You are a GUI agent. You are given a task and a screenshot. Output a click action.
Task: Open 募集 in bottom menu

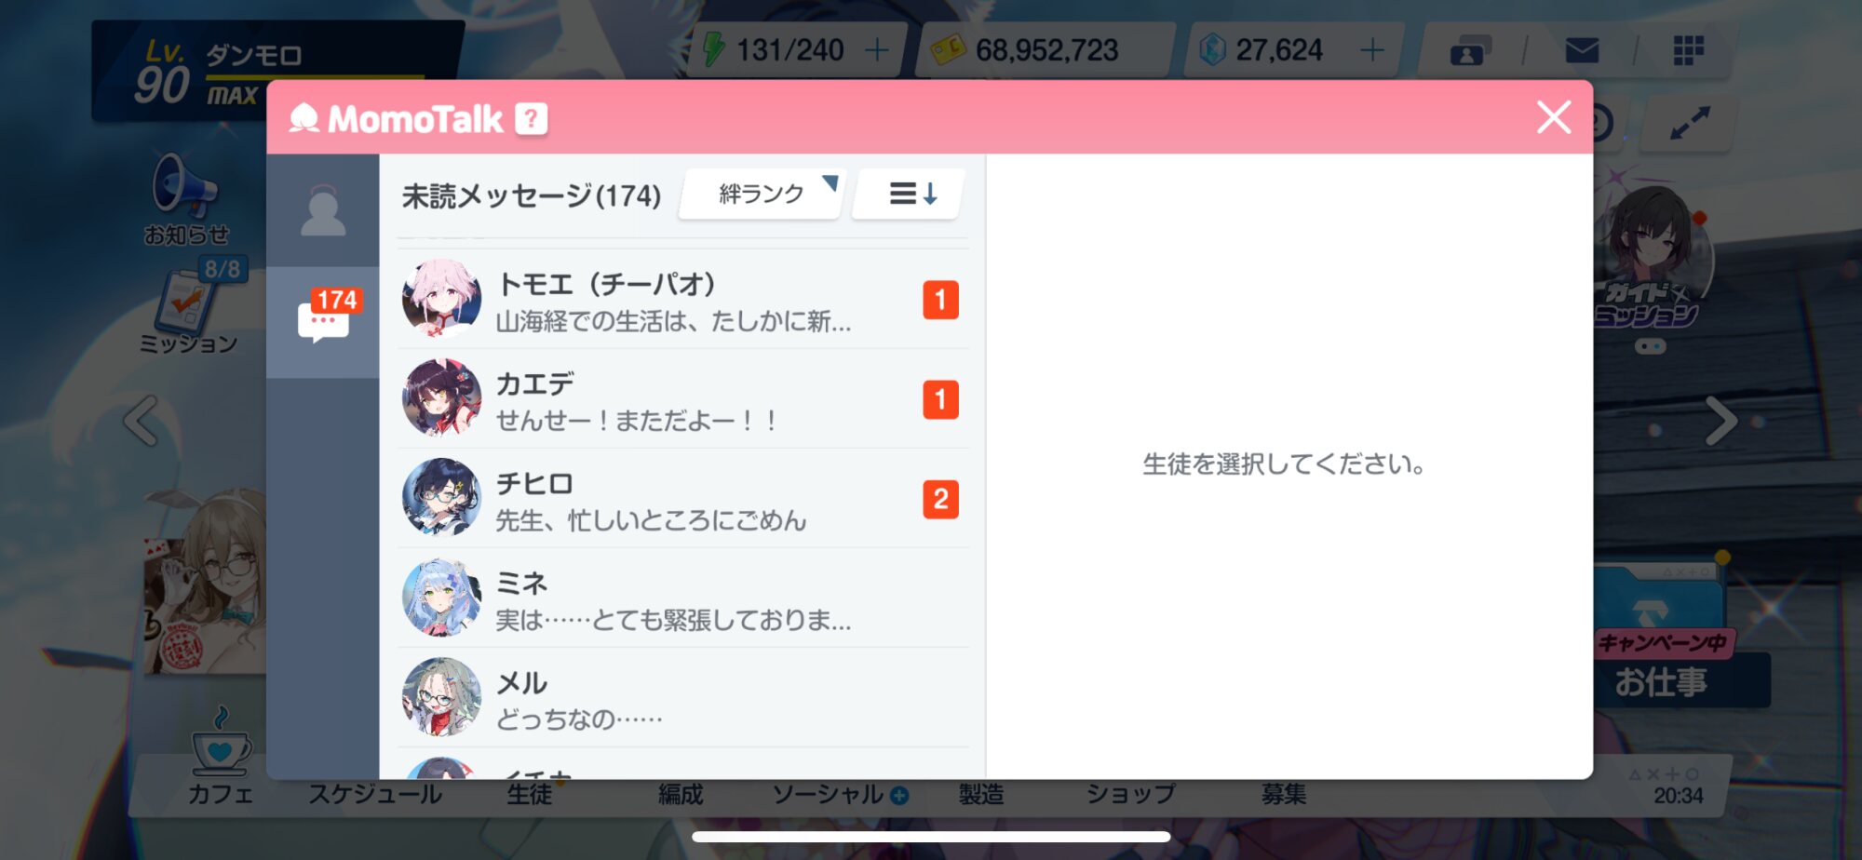click(1283, 794)
